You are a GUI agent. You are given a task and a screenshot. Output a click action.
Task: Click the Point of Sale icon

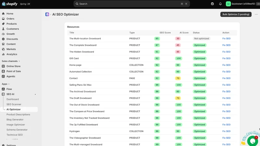(x=3, y=71)
